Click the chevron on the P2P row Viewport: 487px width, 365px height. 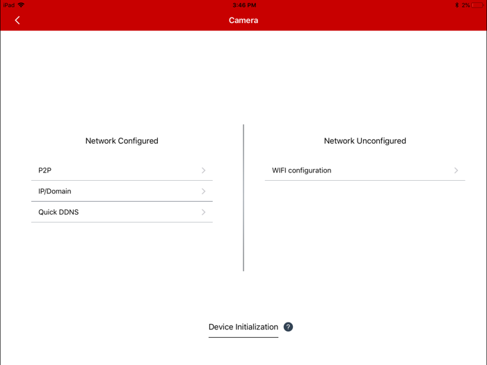(x=203, y=170)
